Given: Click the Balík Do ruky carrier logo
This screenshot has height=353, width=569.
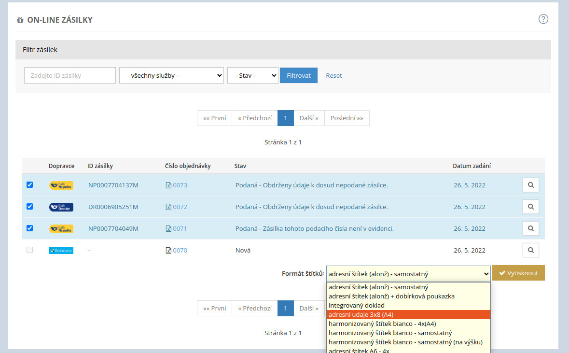Looking at the screenshot, I should (61, 207).
